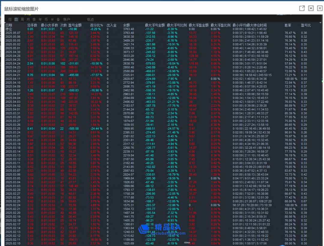Open the 季 (quarterly) tab
Viewport: 324px width, 246px height.
[34, 19]
